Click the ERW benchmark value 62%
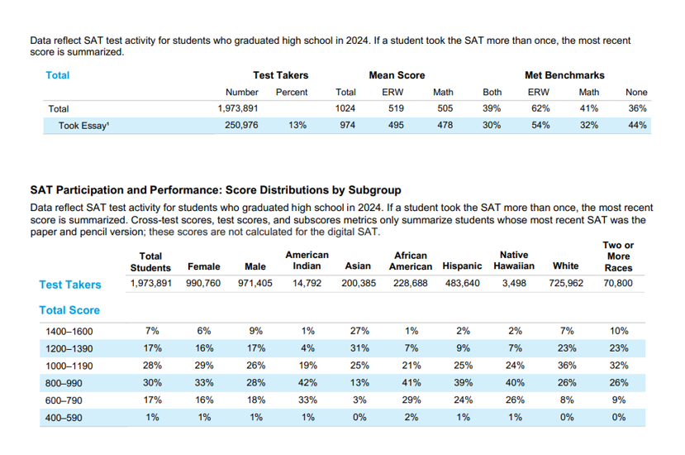Screen dimensions: 685x455 (x=540, y=108)
